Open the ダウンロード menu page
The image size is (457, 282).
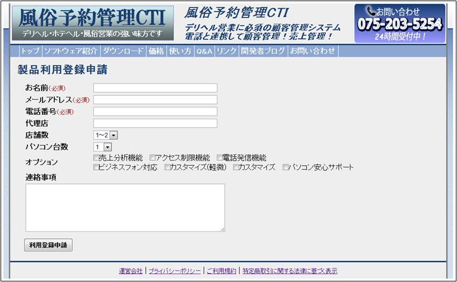click(123, 51)
